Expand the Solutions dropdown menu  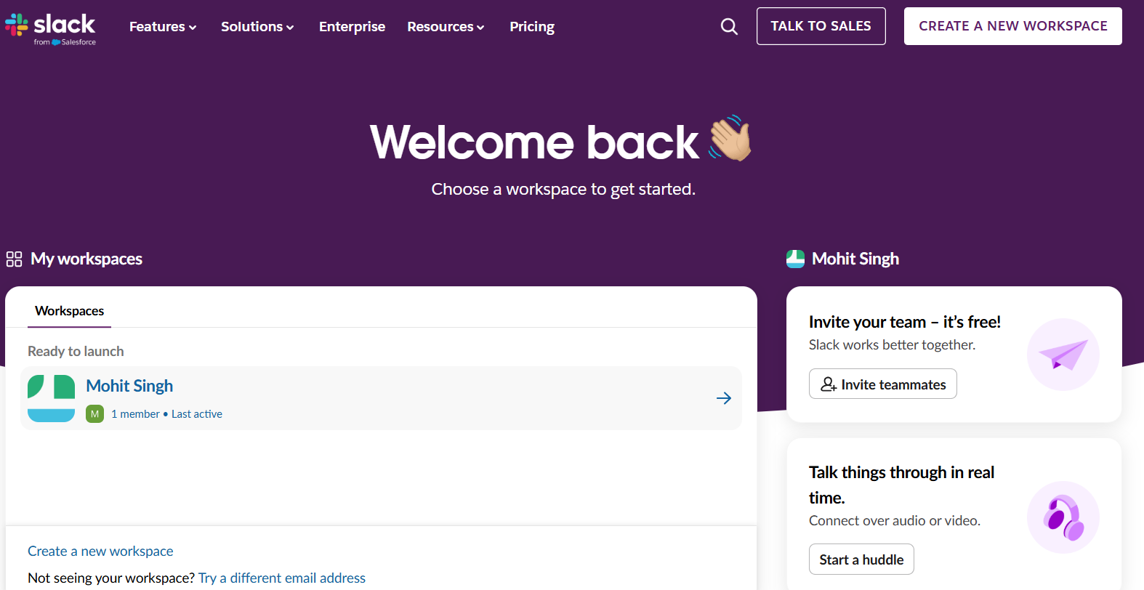[257, 27]
